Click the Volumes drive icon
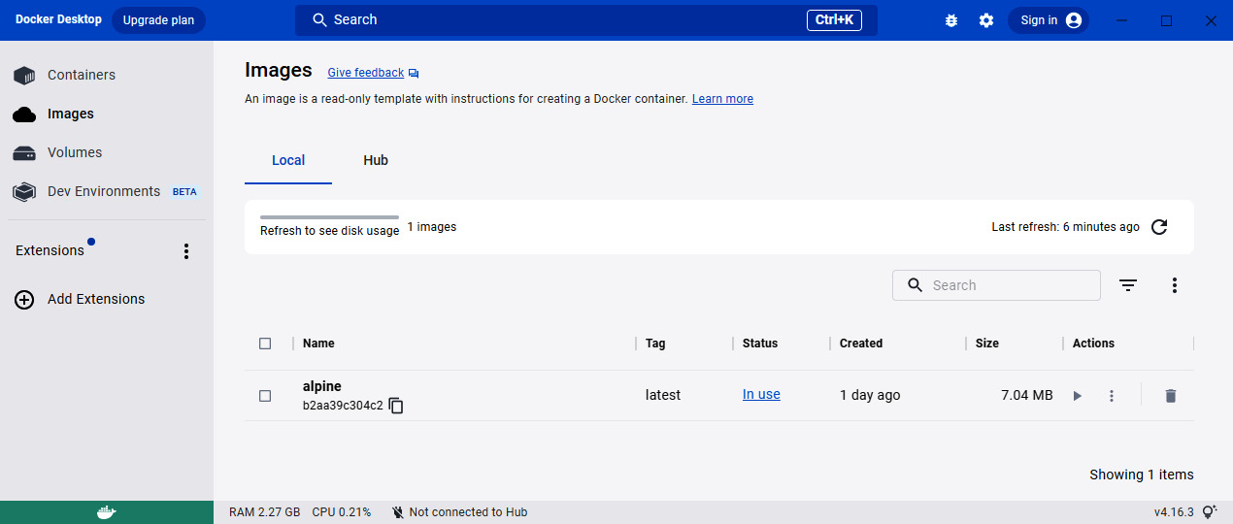1233x524 pixels. point(24,153)
